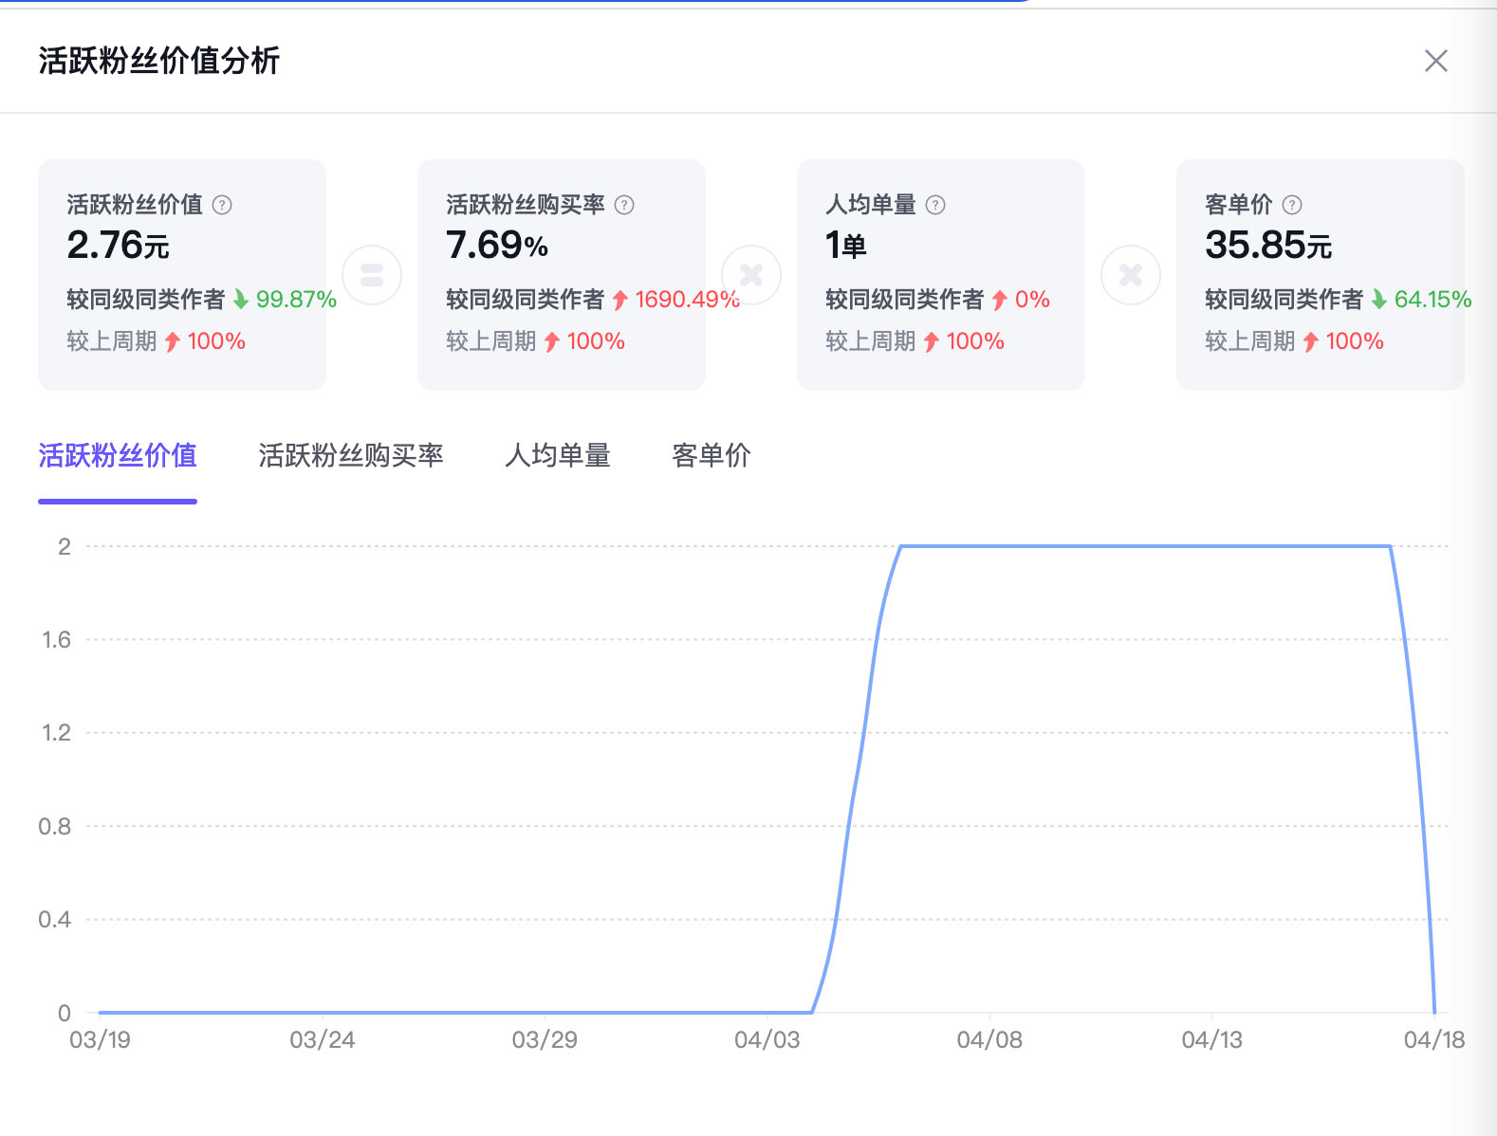This screenshot has width=1497, height=1136.
Task: Click the 04/08 date on chart axis
Action: [989, 1040]
